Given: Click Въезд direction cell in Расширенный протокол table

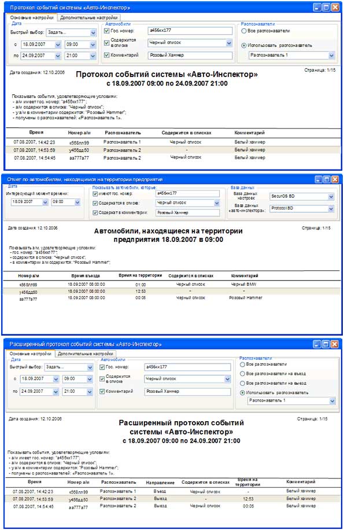Looking at the screenshot, I should click(x=160, y=491).
